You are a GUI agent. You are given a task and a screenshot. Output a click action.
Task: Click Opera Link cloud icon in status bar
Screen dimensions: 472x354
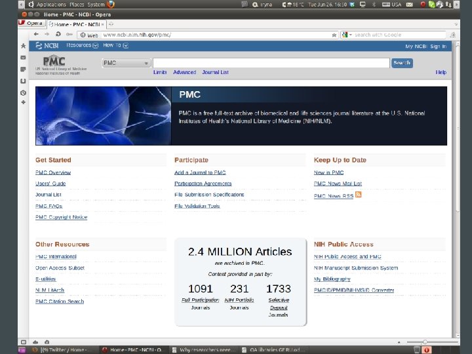coord(35,342)
